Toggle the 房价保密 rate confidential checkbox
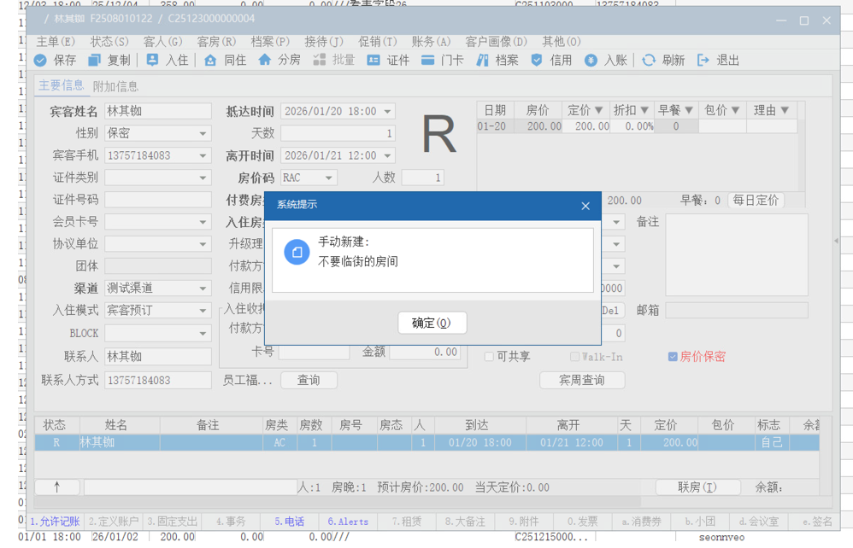This screenshot has height=548, width=853. pyautogui.click(x=673, y=357)
